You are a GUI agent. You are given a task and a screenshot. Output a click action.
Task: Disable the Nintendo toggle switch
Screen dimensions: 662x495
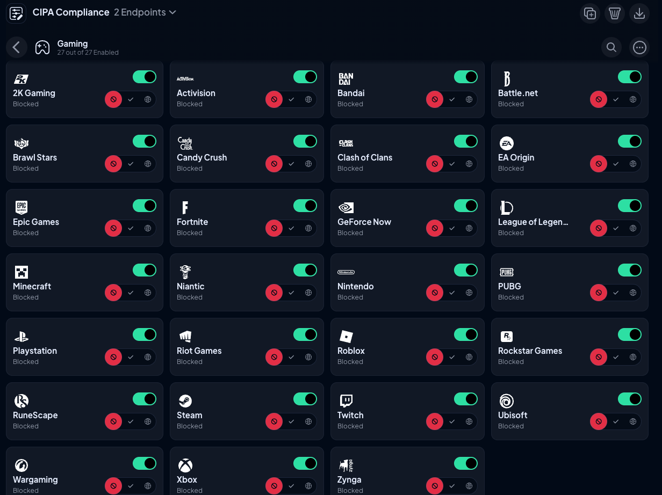[466, 270]
